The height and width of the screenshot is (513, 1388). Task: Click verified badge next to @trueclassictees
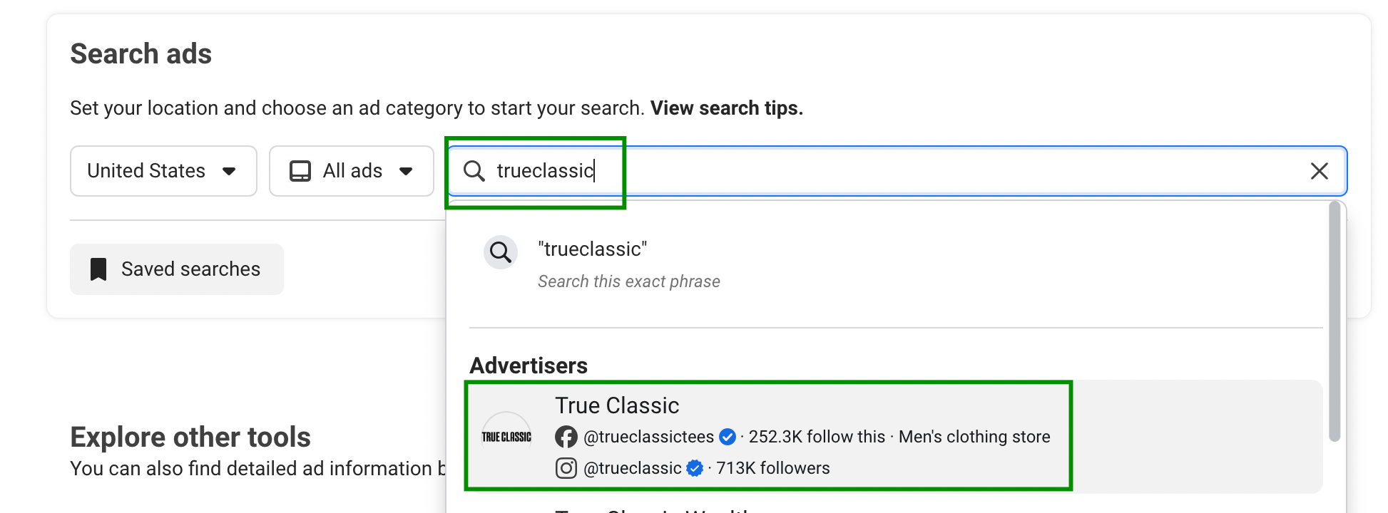coord(728,437)
